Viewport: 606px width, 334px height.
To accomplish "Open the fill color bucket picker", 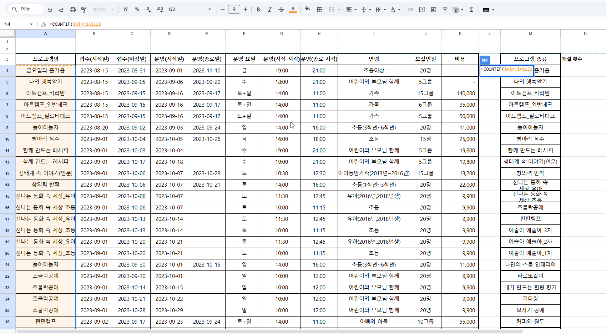I will pyautogui.click(x=308, y=10).
